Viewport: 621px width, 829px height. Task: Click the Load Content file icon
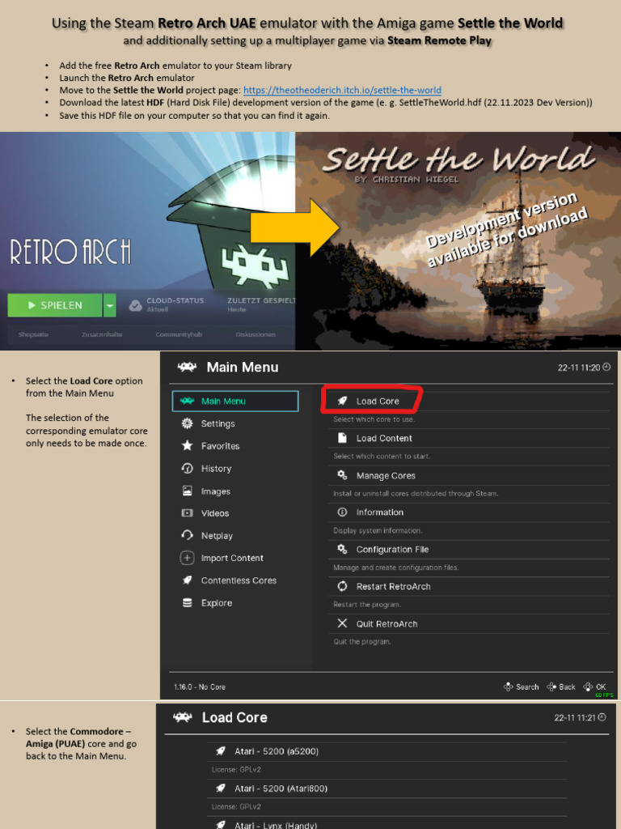point(342,438)
